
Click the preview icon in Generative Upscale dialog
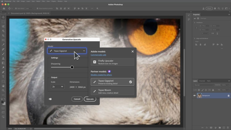50,99
